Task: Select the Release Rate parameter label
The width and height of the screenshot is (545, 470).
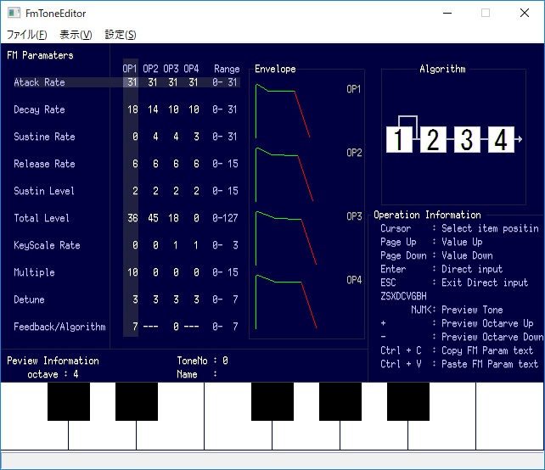Action: coord(44,164)
